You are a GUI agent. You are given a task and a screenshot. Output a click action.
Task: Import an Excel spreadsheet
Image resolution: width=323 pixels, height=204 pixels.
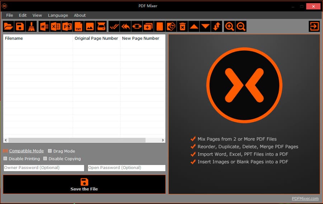pos(56,26)
